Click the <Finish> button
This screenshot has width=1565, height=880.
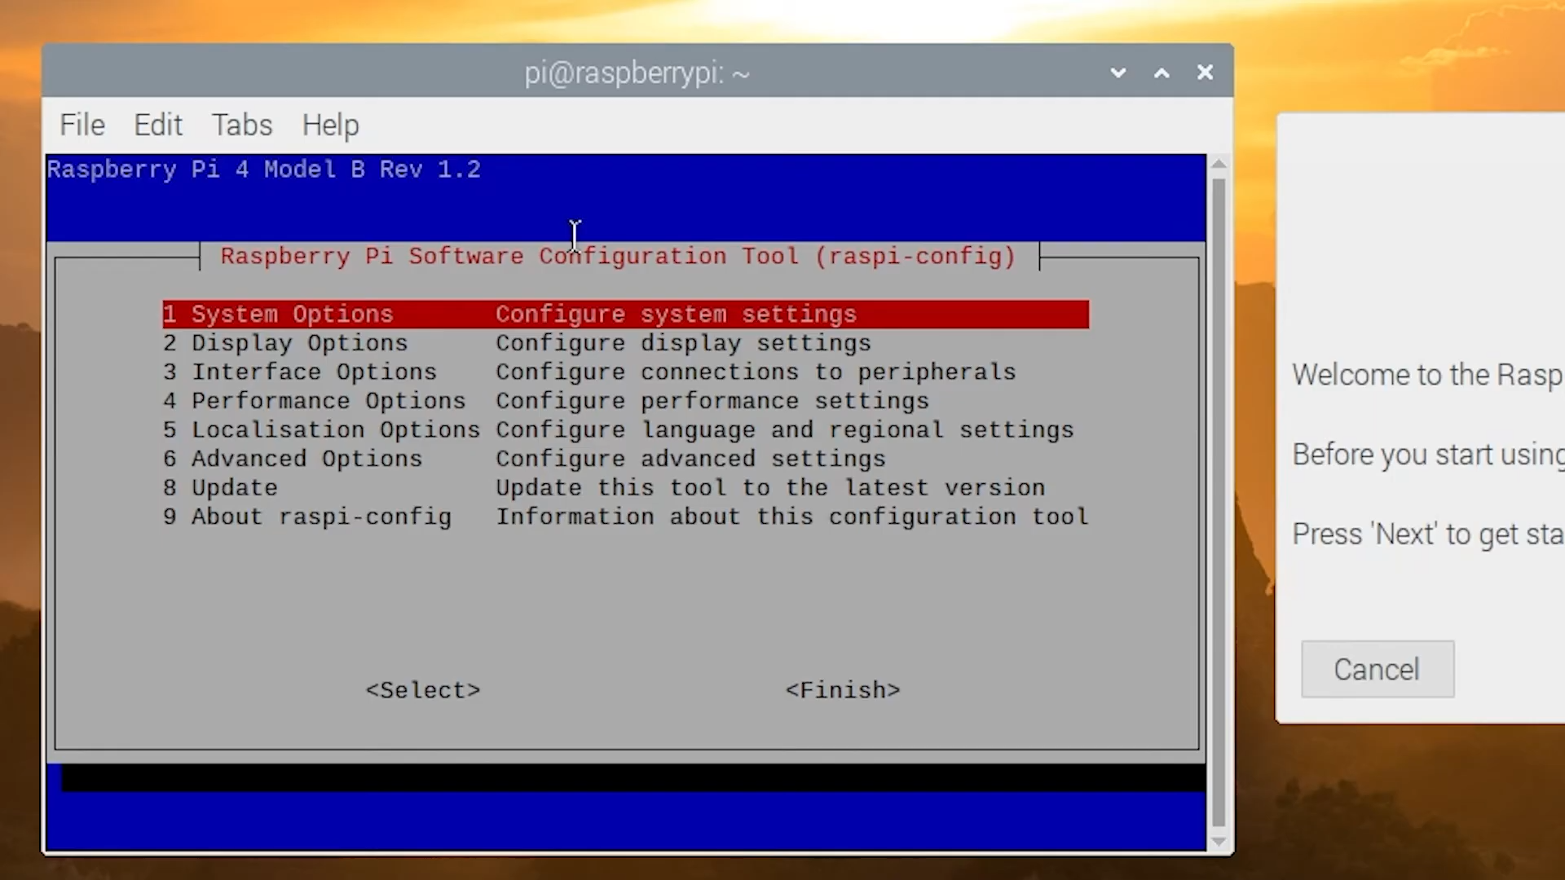click(x=843, y=689)
